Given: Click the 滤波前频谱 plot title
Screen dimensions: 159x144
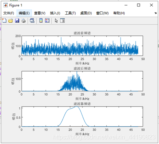Looking at the screenshot, I should point(82,33).
